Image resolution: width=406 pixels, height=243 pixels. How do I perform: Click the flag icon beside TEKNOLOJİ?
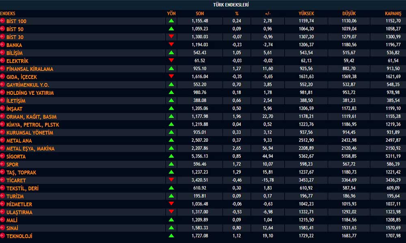[x=2, y=236]
